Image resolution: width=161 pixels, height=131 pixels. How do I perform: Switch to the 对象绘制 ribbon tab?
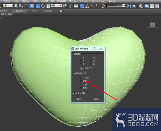pyautogui.click(x=48, y=11)
